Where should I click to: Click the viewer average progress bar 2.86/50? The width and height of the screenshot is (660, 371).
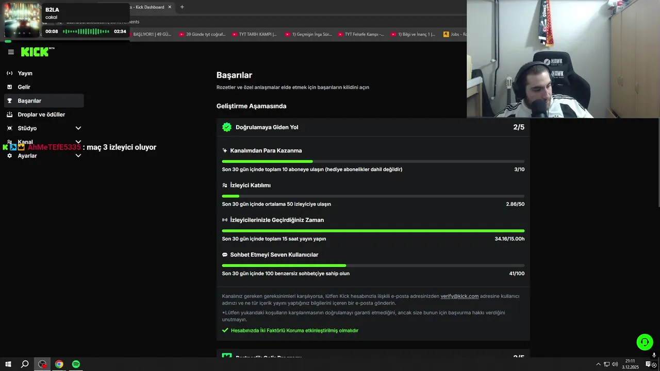click(373, 196)
